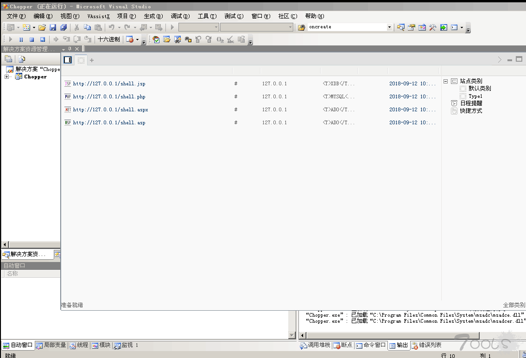Open the breakpoints window dropdown arrow
526x358 pixels.
click(137, 39)
